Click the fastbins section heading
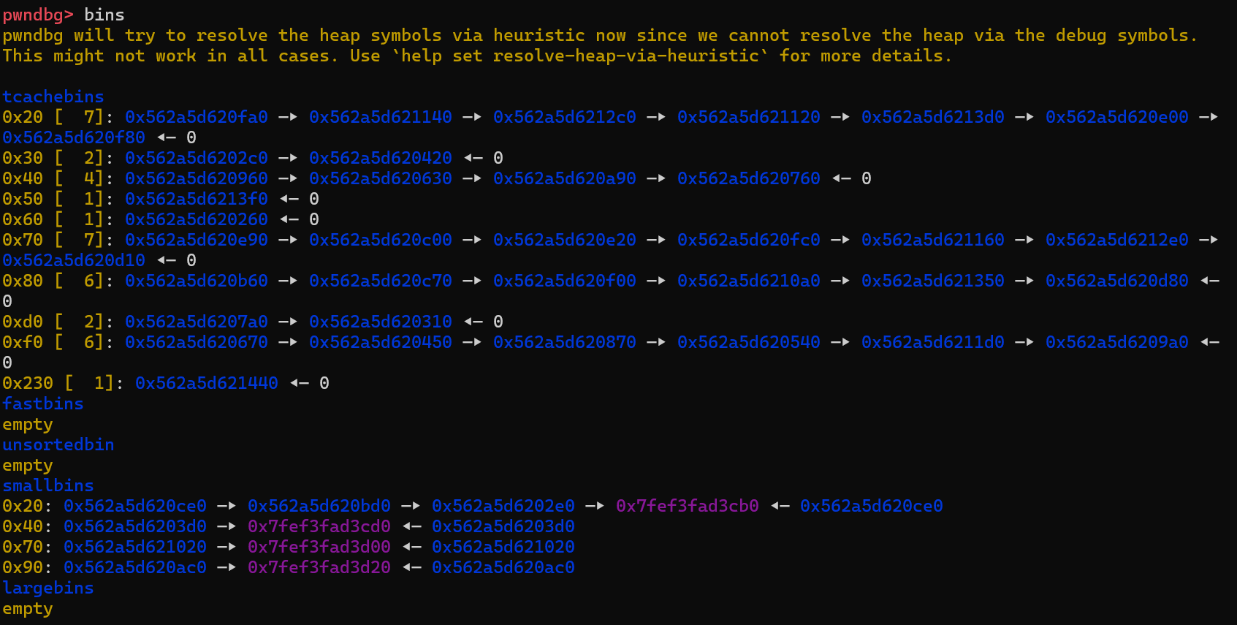This screenshot has width=1237, height=625. click(43, 404)
